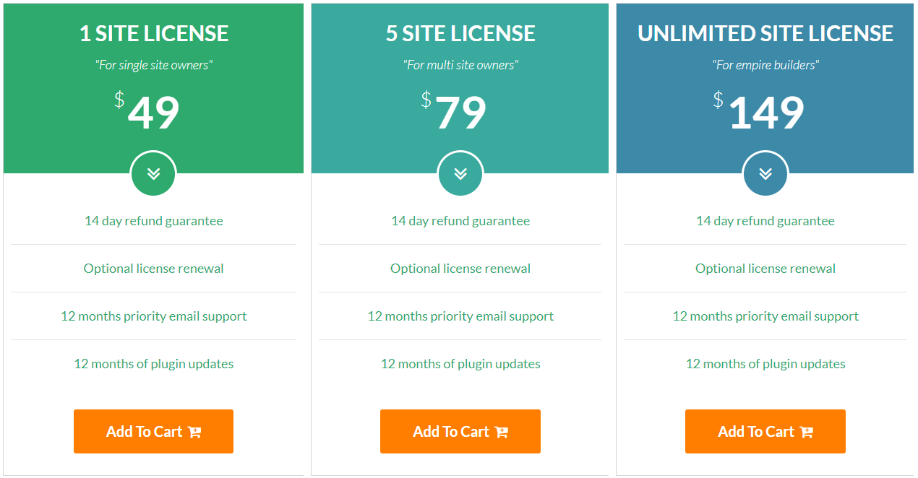This screenshot has width=918, height=478.
Task: Click the UNLIMITED SITE LICENSE heading
Action: click(x=765, y=33)
